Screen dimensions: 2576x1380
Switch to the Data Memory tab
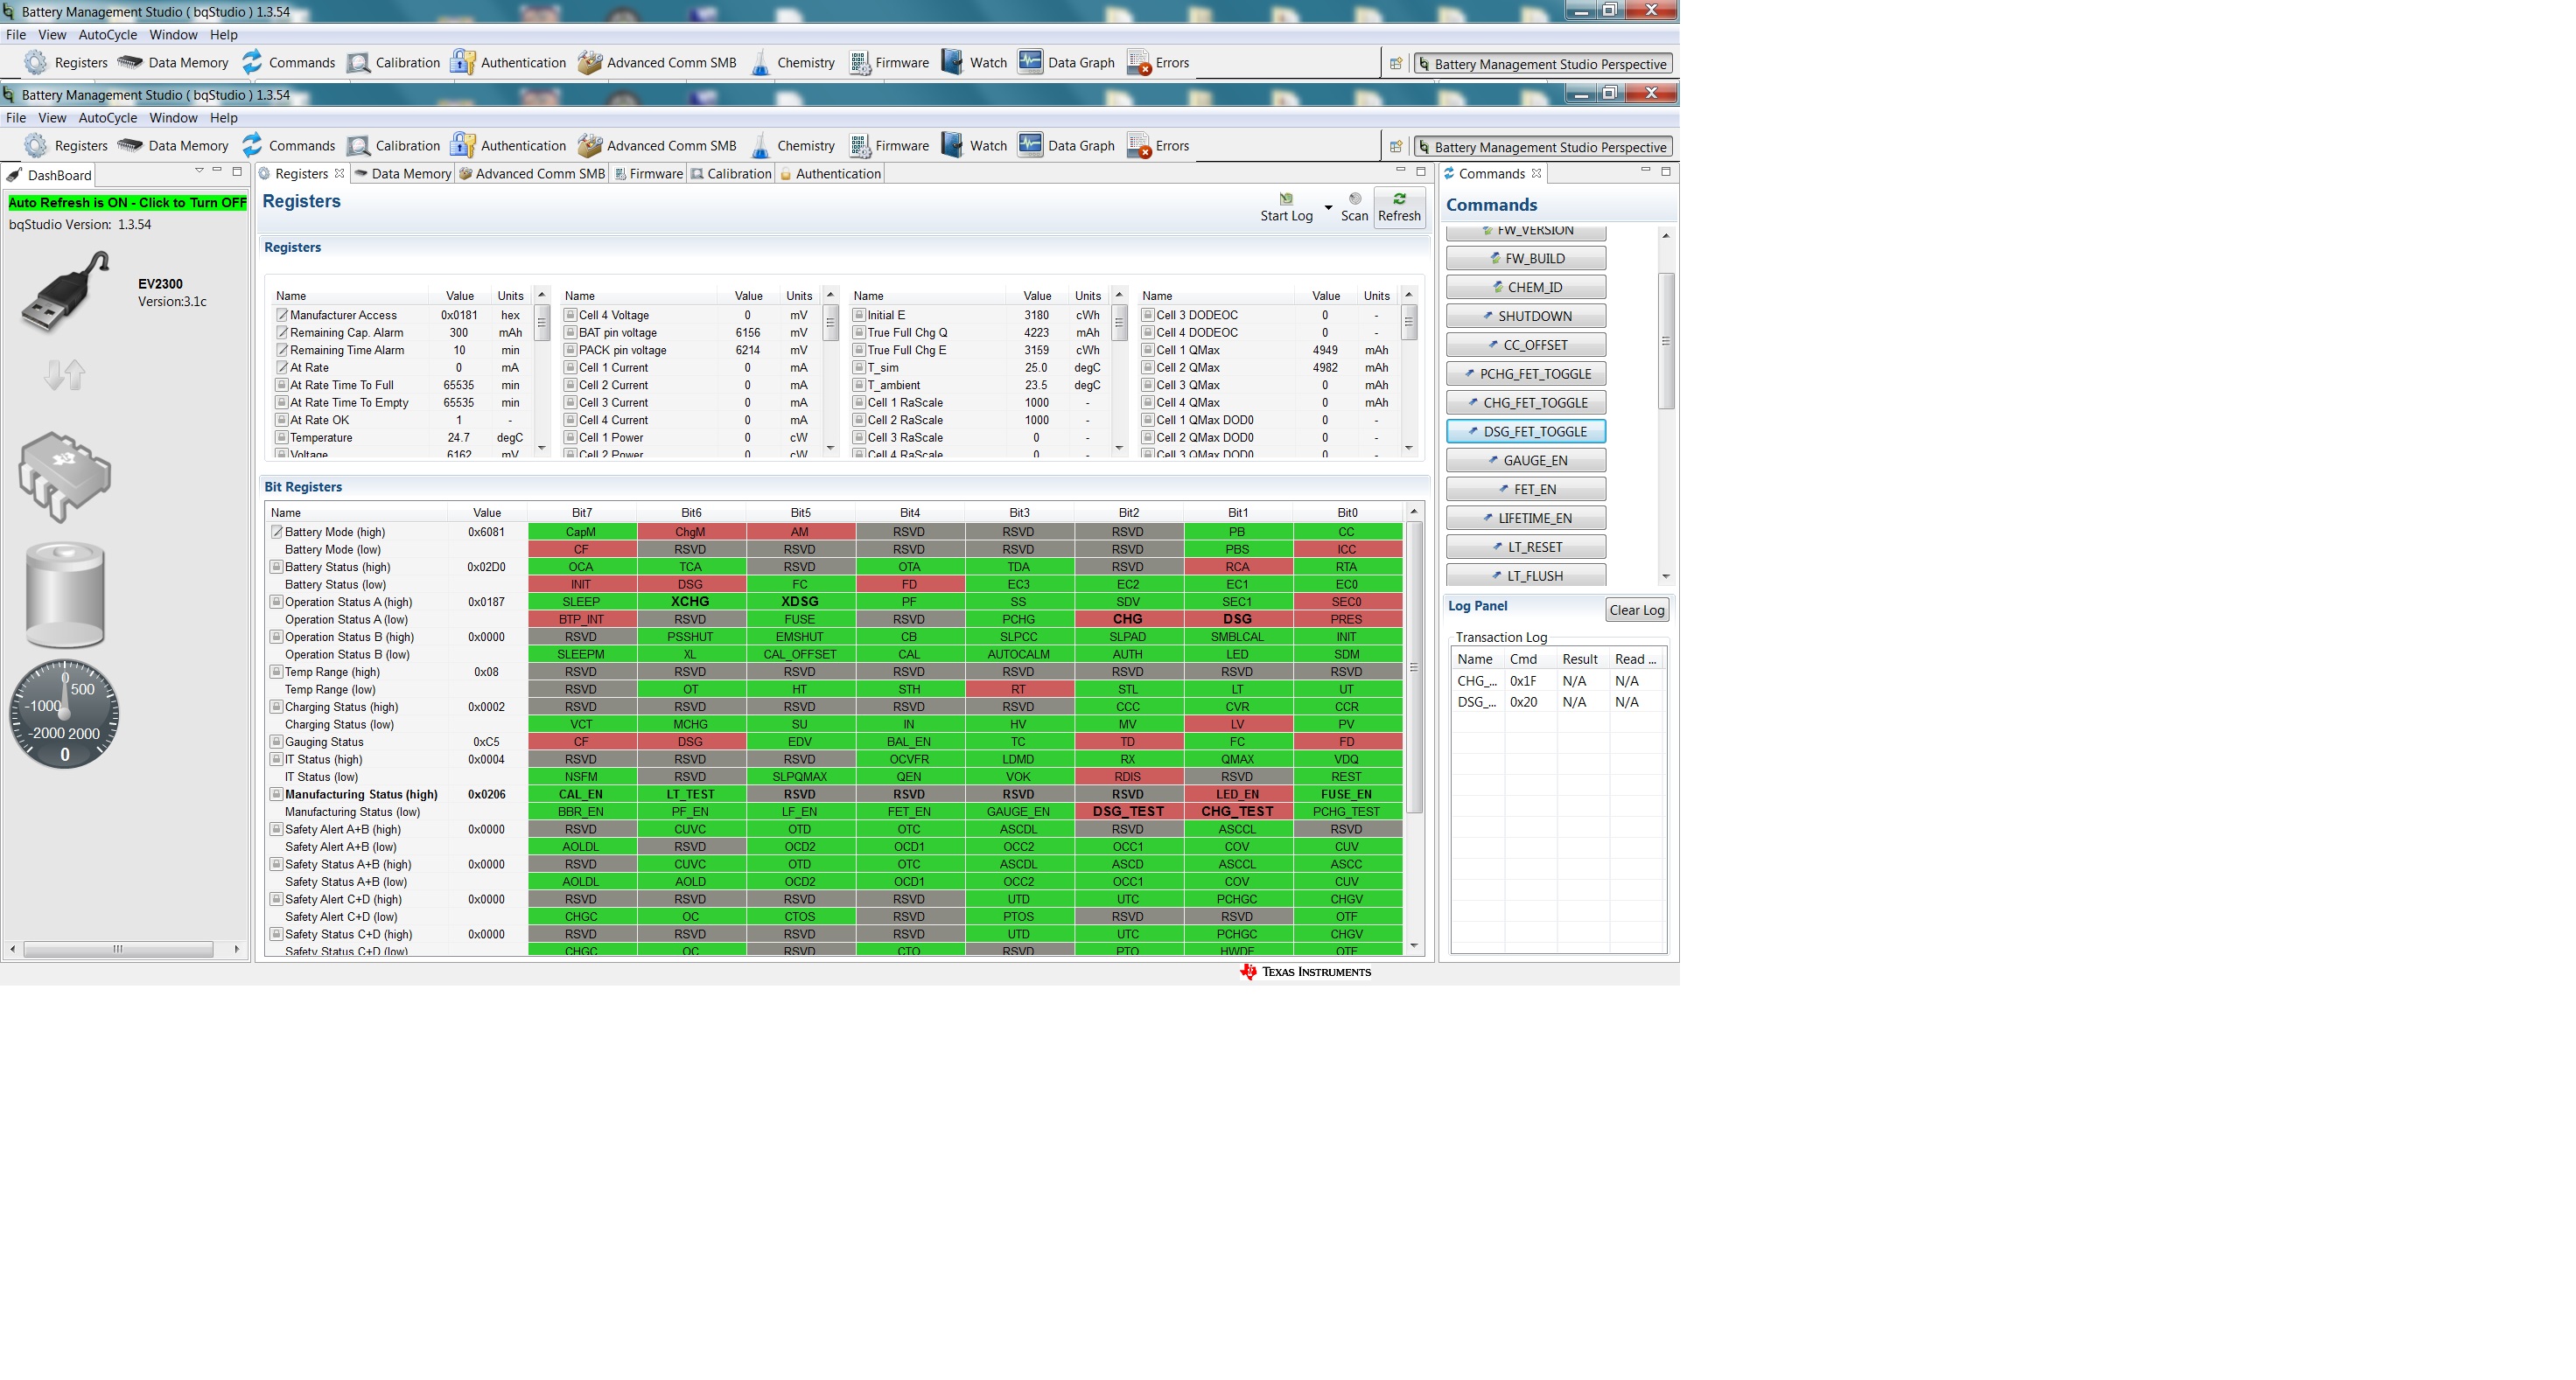(x=404, y=174)
